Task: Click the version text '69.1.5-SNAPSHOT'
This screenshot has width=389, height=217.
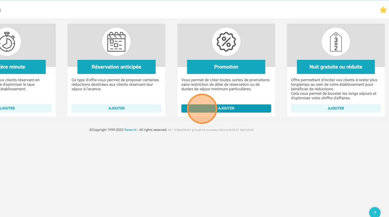Action: coord(179,130)
